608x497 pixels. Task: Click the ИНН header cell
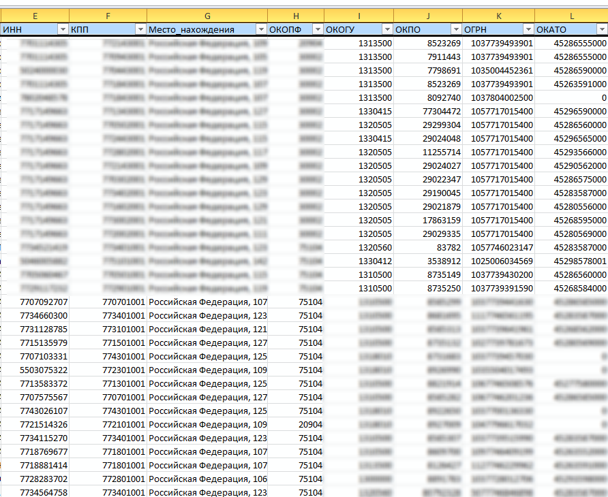pyautogui.click(x=35, y=29)
